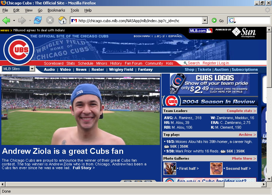The image size is (272, 195).
Task: Open the Stats nav link
Action: (71, 63)
